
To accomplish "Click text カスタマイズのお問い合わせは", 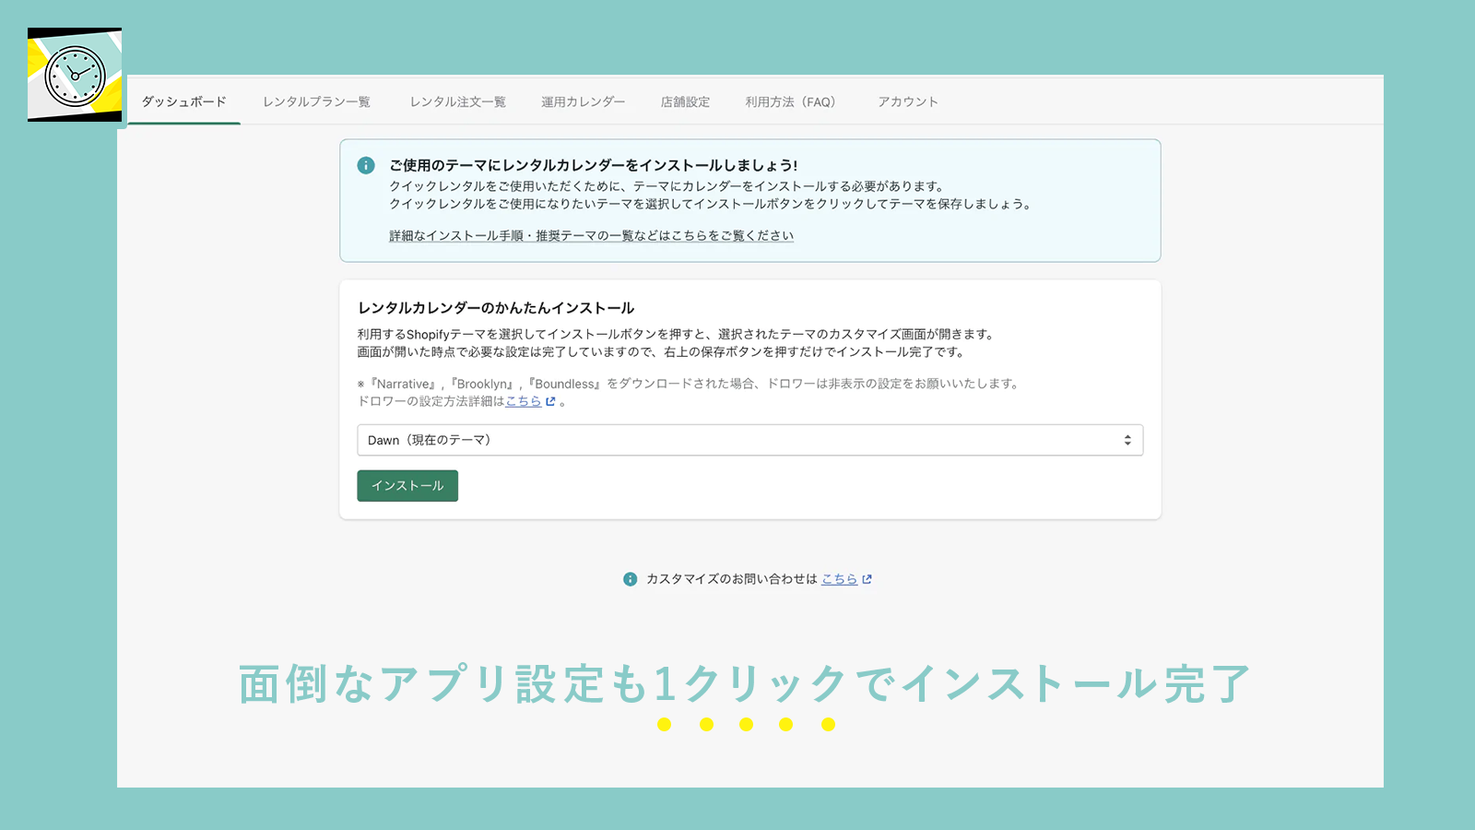I will click(x=732, y=579).
